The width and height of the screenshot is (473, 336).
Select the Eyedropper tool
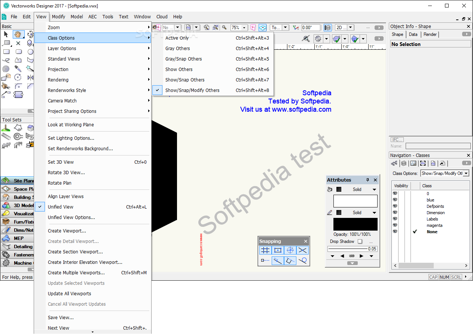(x=18, y=69)
